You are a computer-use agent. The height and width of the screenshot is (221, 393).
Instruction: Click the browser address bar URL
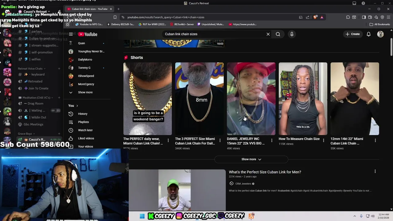click(166, 17)
